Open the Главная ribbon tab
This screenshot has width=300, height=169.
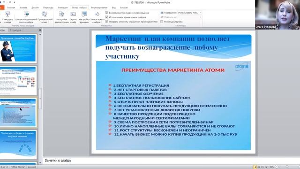[x=11, y=8]
